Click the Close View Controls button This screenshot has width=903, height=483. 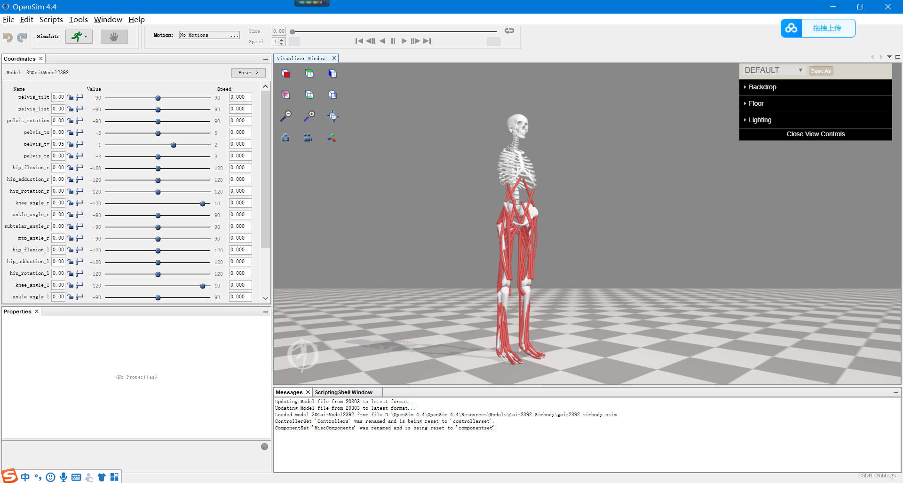pos(816,134)
